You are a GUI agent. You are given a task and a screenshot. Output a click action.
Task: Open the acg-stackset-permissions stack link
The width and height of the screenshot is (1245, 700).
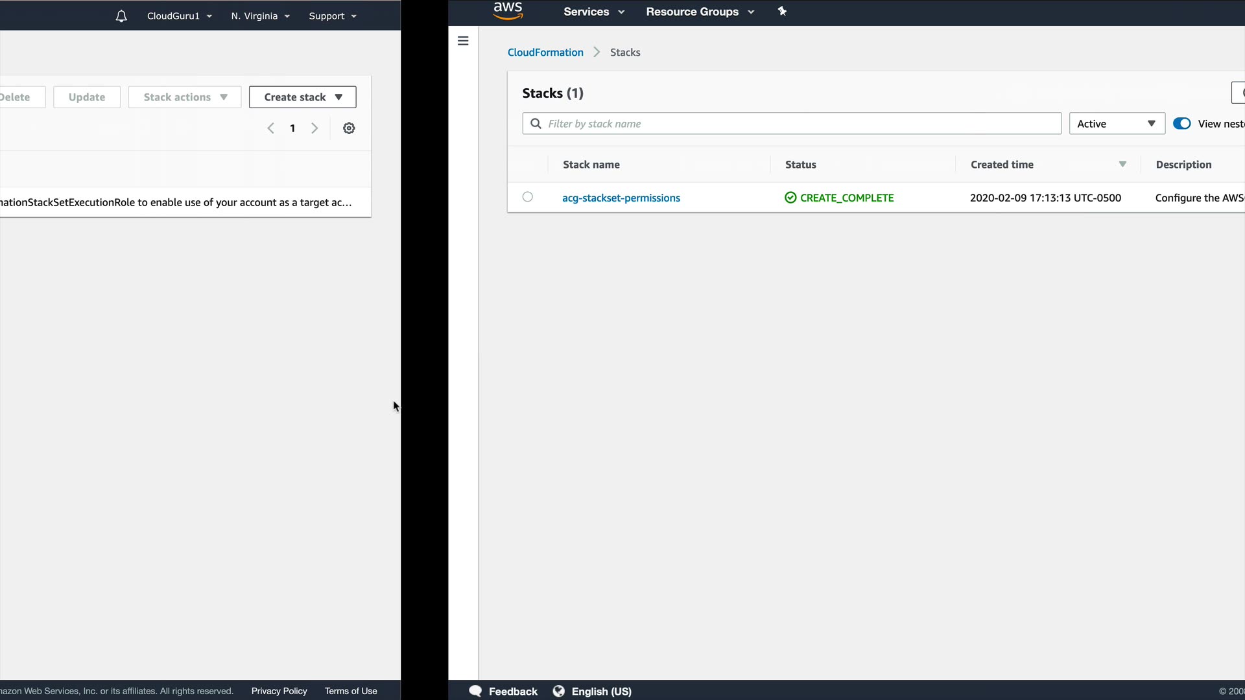(x=621, y=198)
